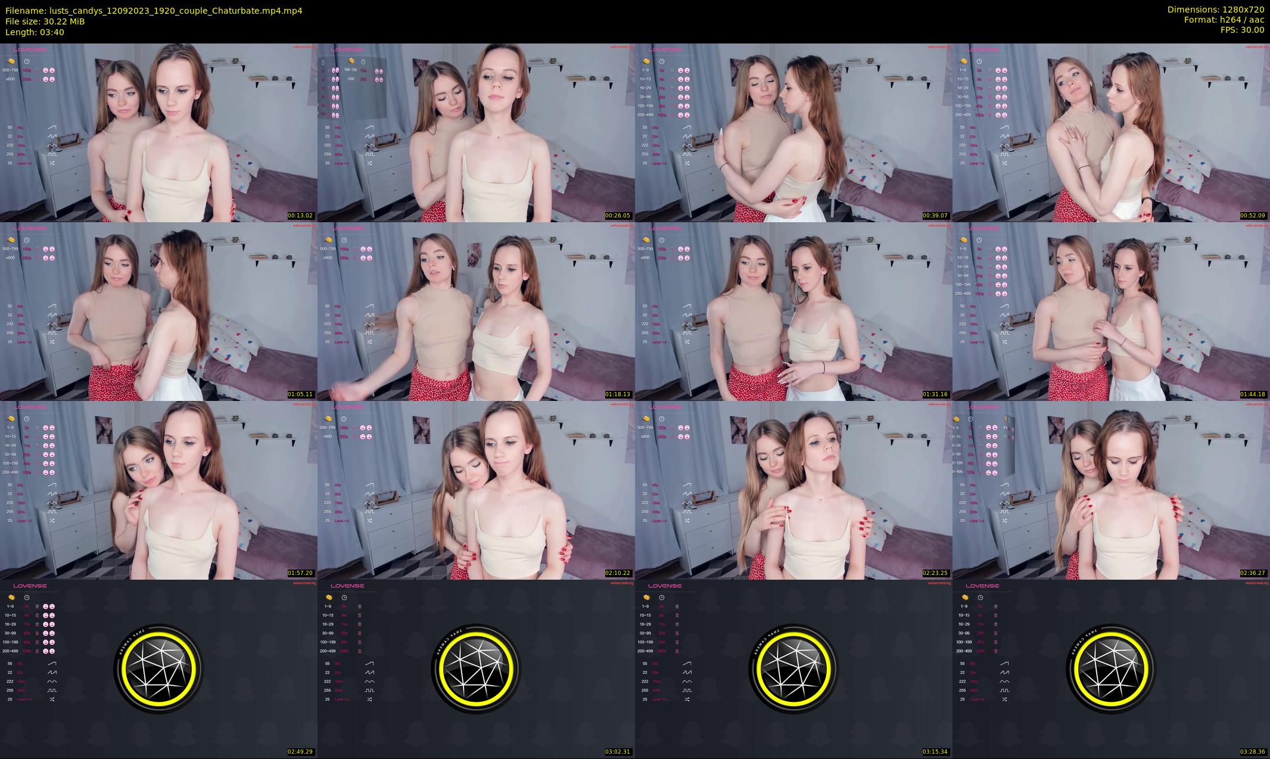Screen dimensions: 1270x759
Task: Click the Snap Camera logo in 03:28.36 frame
Action: (1110, 668)
